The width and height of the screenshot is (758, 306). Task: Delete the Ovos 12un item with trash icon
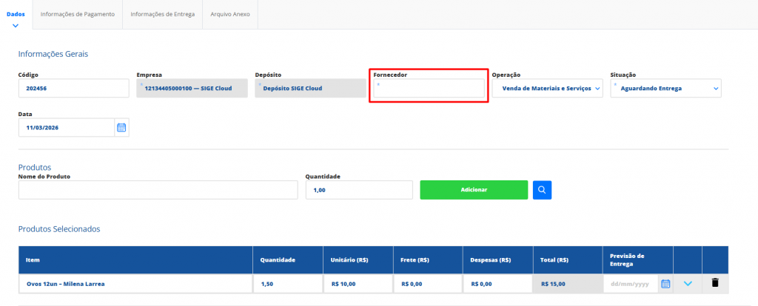[715, 283]
